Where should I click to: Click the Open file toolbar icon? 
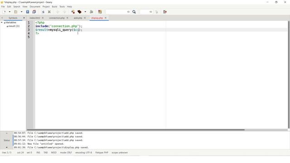click(x=16, y=12)
